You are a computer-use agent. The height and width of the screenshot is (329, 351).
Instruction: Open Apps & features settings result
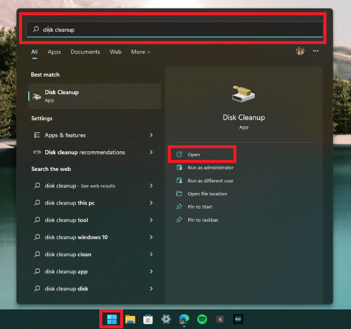tap(94, 135)
